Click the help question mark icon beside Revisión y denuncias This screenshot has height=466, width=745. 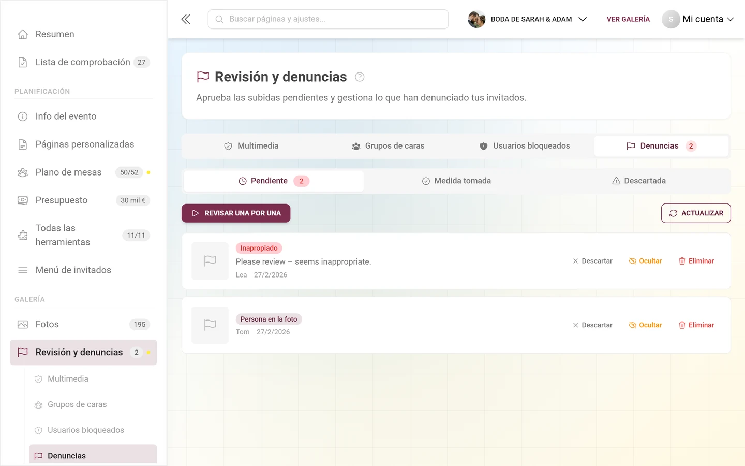click(360, 77)
